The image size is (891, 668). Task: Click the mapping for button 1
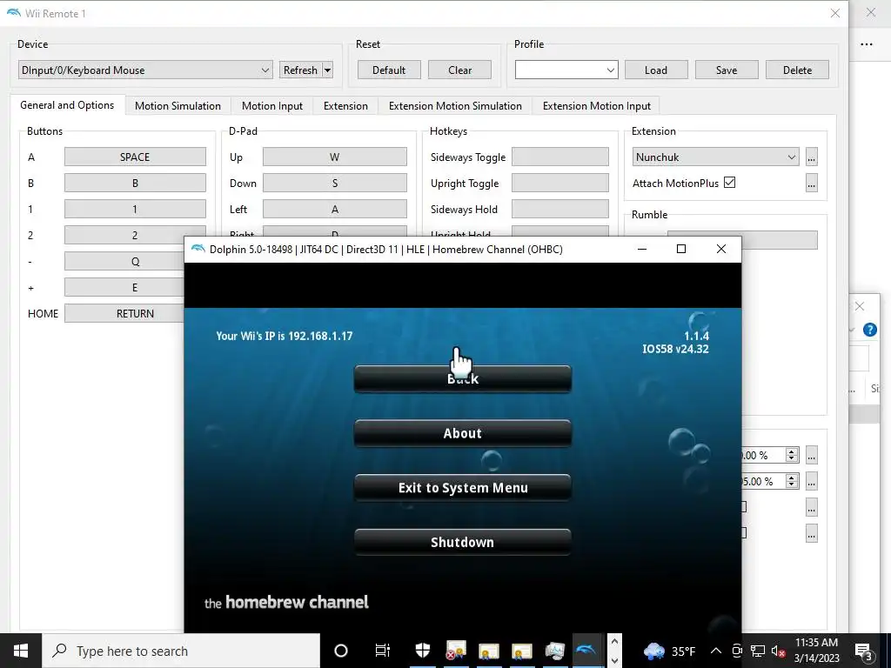pos(135,209)
